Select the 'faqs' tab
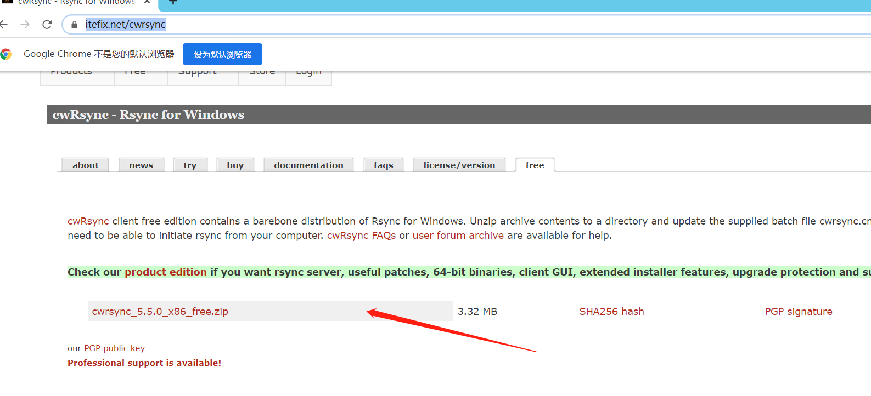The width and height of the screenshot is (871, 396). coord(384,165)
